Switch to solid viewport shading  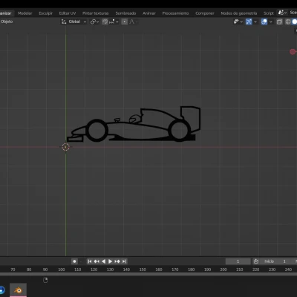295,22
